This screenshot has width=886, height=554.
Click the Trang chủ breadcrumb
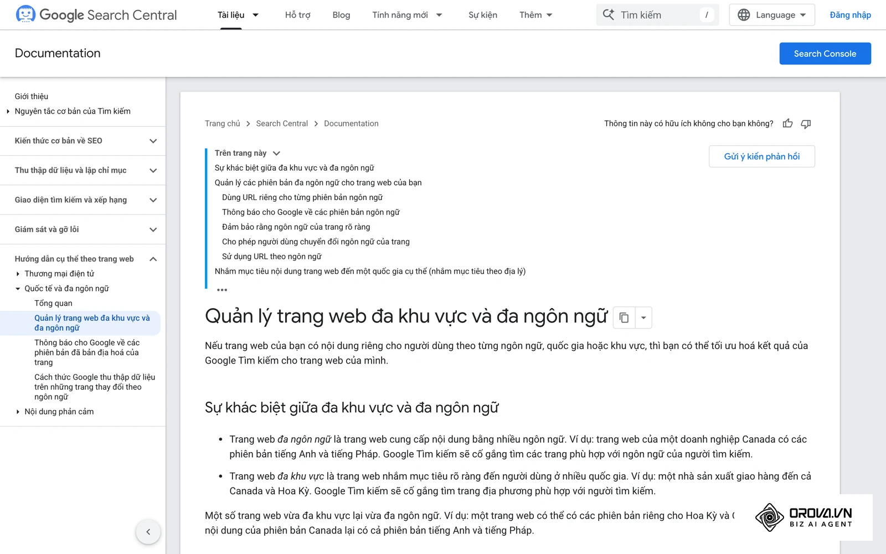tap(223, 124)
